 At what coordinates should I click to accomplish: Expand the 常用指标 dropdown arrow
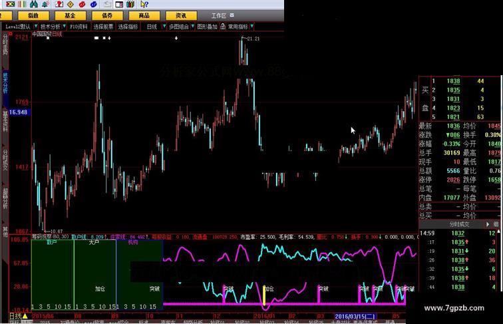pyautogui.click(x=251, y=27)
